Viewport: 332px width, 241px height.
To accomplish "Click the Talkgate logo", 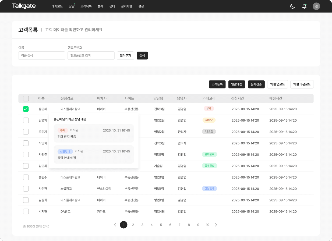I will pyautogui.click(x=24, y=6).
